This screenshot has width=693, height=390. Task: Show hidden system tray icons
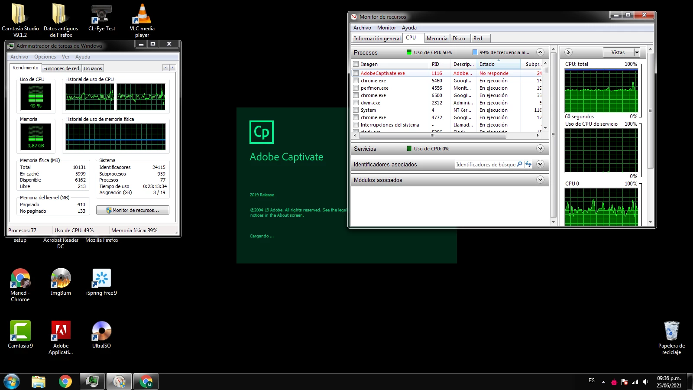click(603, 382)
